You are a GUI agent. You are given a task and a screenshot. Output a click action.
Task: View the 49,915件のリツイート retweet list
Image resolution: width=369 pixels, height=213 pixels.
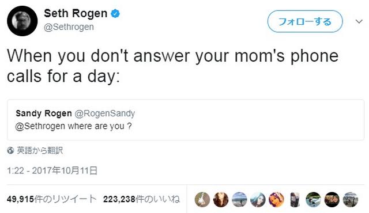[51, 199]
